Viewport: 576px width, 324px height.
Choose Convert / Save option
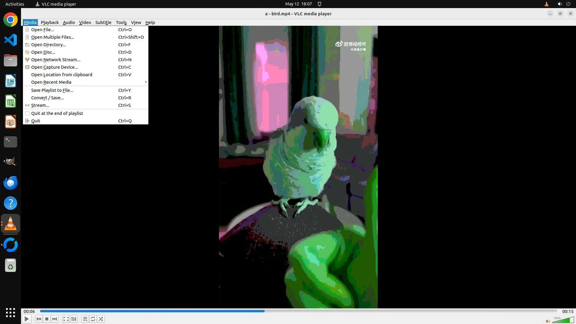47,98
